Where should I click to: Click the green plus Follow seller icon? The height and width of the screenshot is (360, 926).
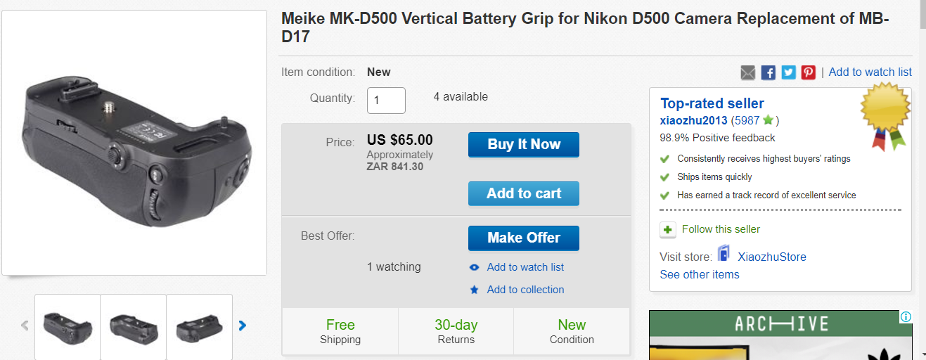point(668,229)
